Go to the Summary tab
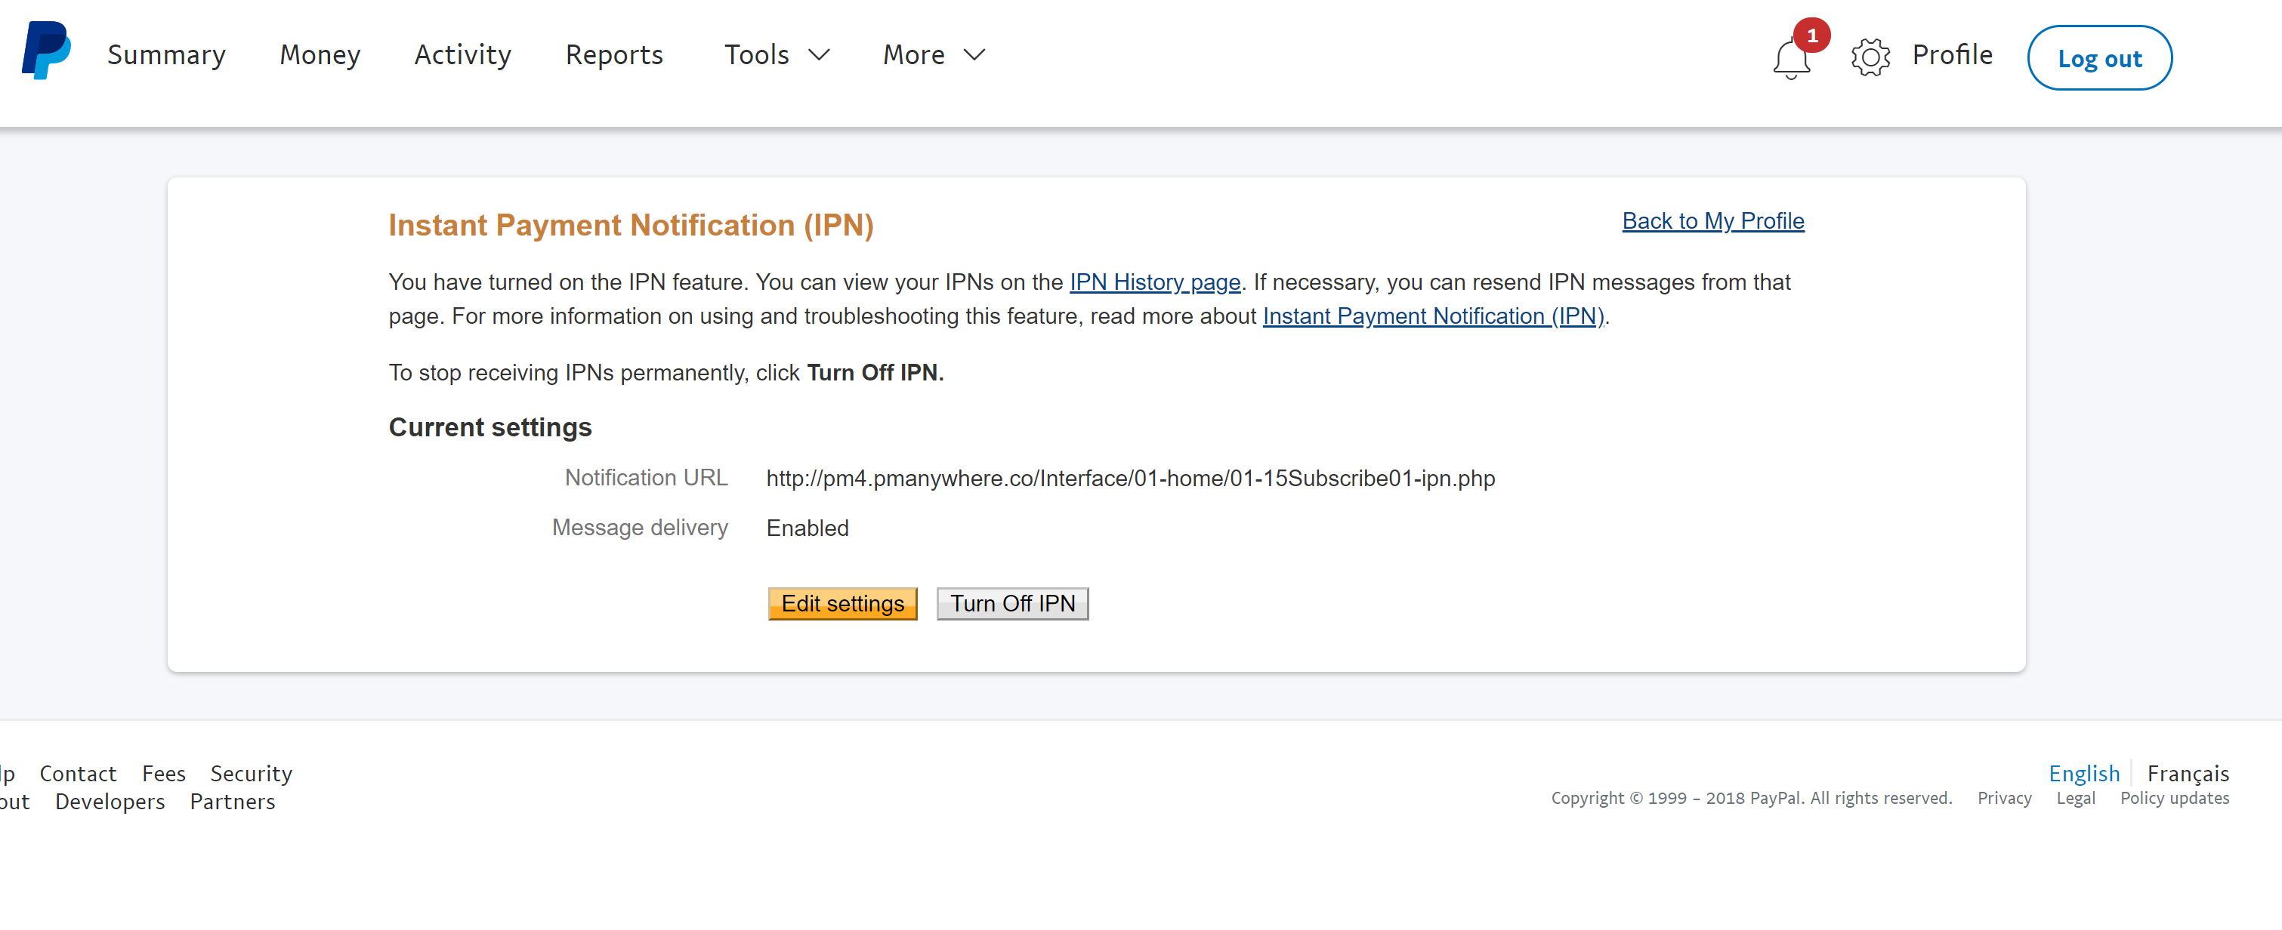The width and height of the screenshot is (2282, 930). pos(166,55)
